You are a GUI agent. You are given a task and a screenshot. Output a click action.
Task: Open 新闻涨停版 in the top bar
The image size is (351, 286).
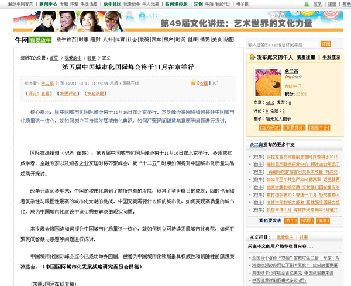point(176,4)
